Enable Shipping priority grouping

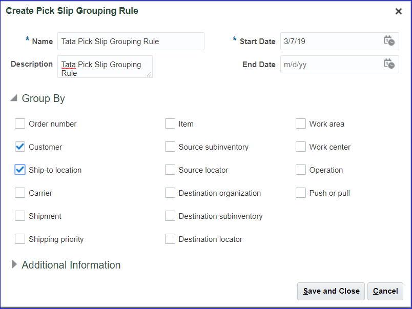(20, 239)
